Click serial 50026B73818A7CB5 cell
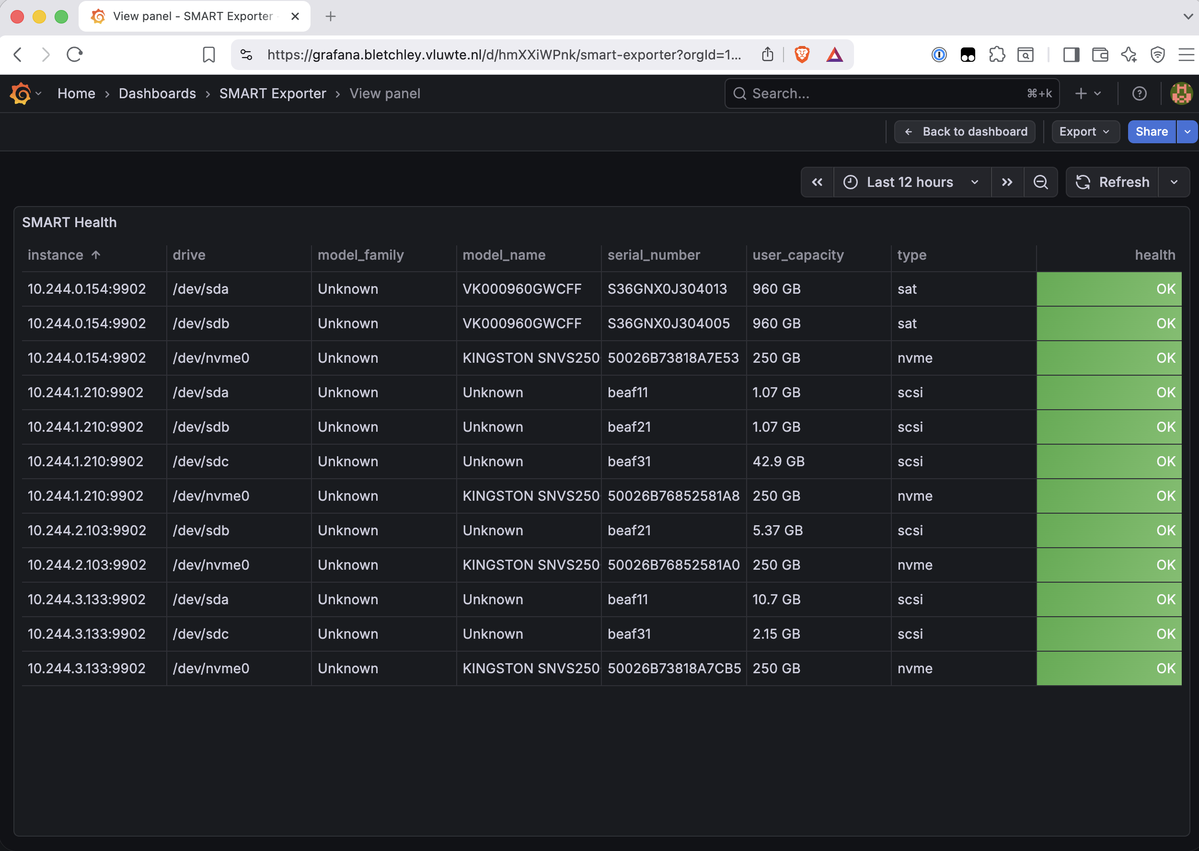 [674, 668]
